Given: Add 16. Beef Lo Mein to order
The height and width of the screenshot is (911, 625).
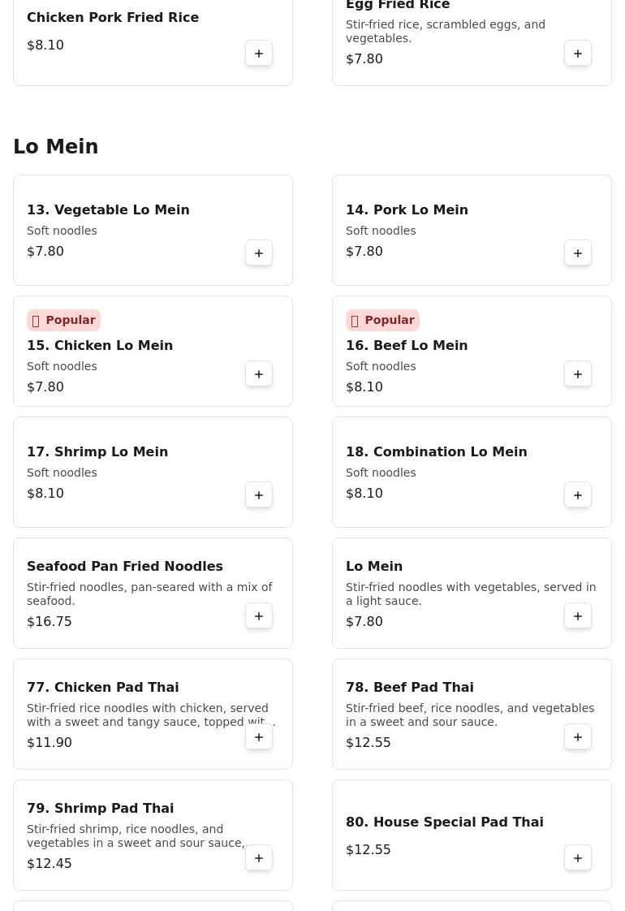Looking at the screenshot, I should [x=578, y=374].
